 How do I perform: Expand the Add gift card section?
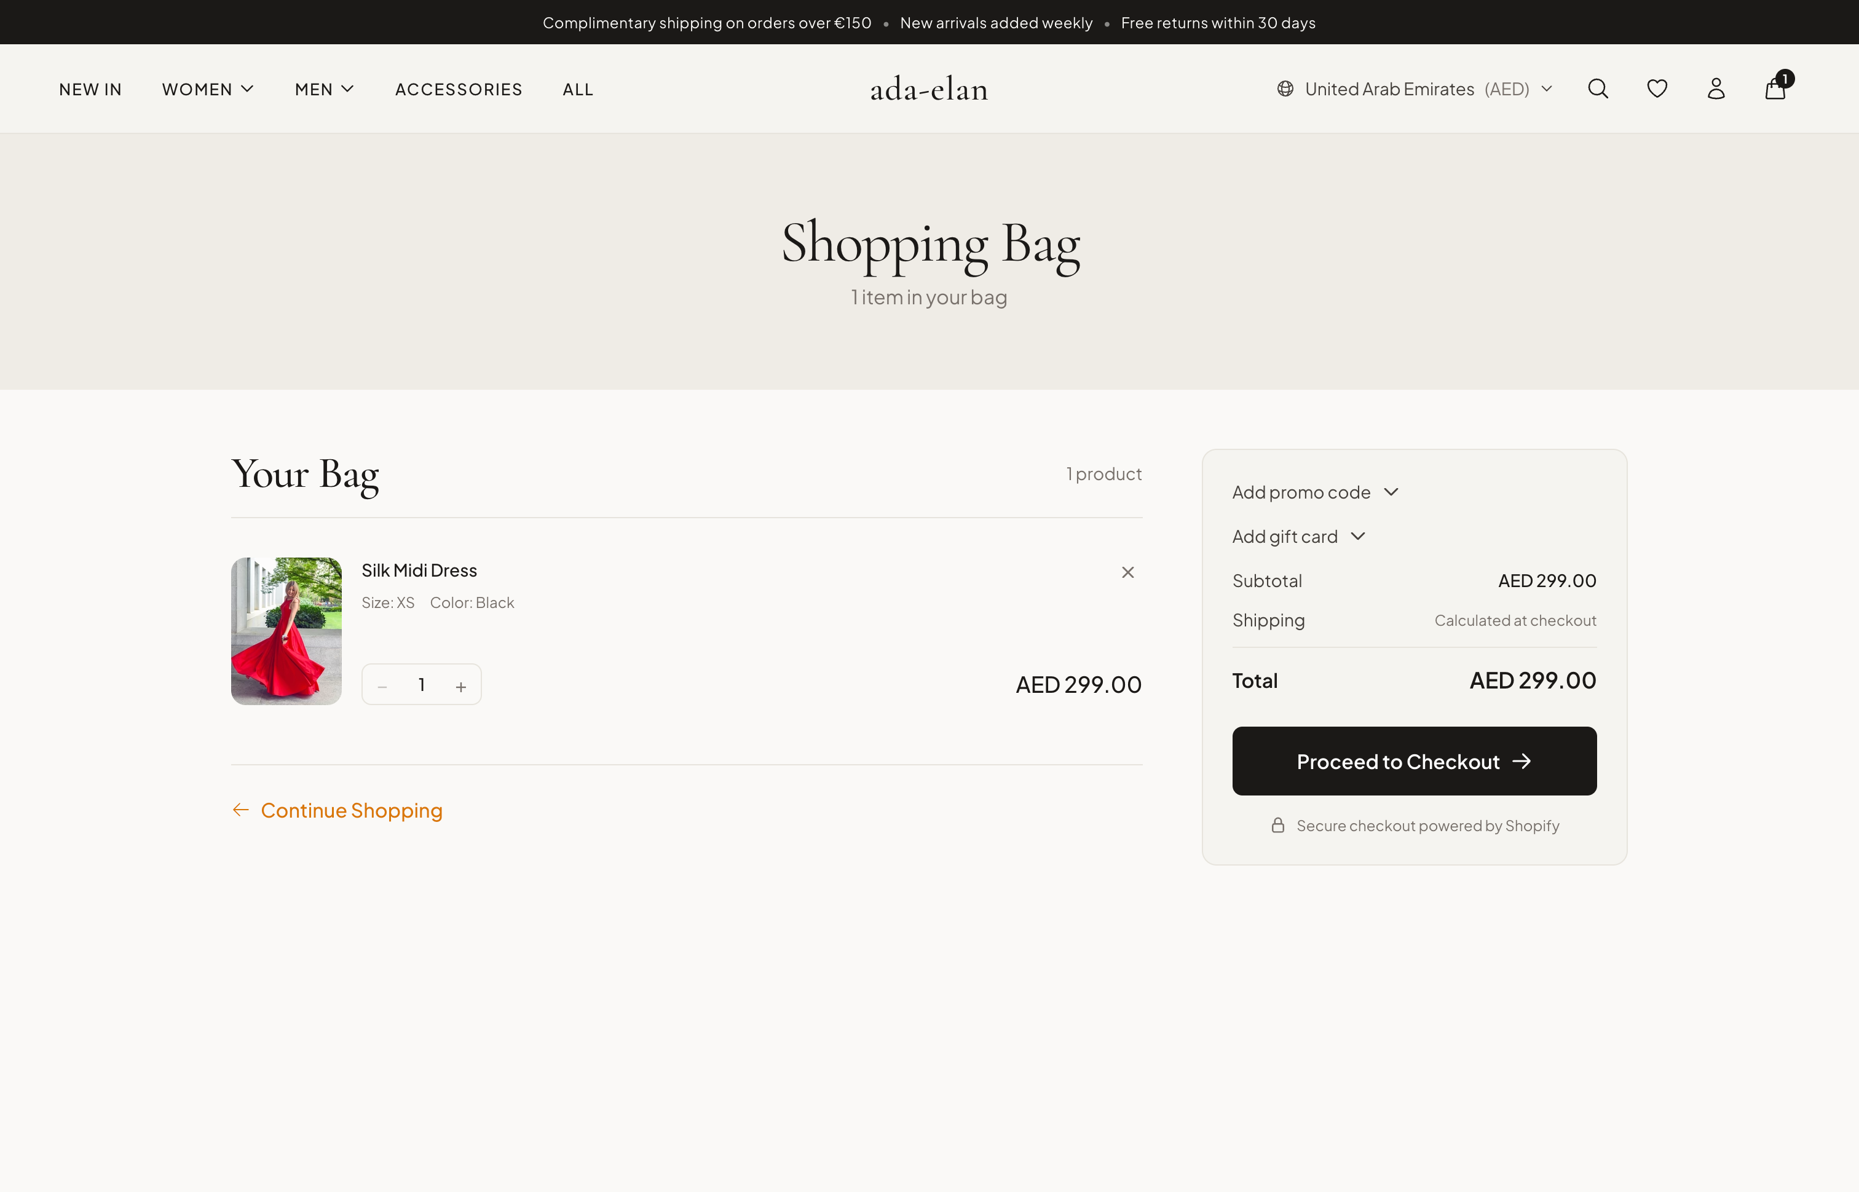pyautogui.click(x=1299, y=535)
